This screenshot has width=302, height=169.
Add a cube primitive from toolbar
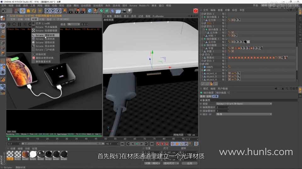point(90,11)
